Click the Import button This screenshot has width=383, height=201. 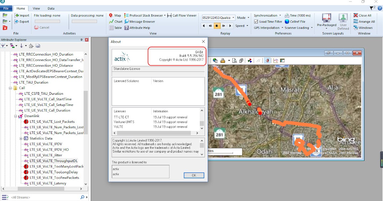[x=22, y=15]
